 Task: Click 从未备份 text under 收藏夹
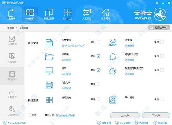(66, 60)
